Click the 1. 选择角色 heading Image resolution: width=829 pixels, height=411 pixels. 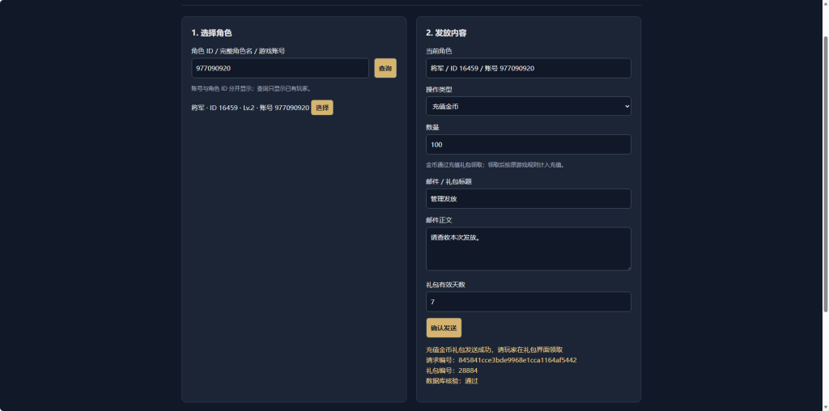click(x=211, y=32)
